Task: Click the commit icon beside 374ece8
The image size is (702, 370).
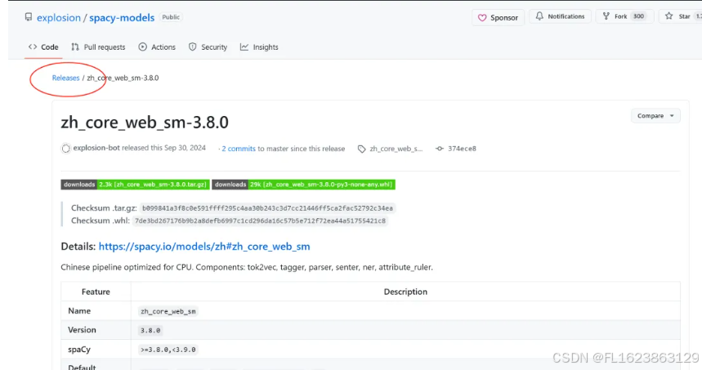Action: coord(440,149)
